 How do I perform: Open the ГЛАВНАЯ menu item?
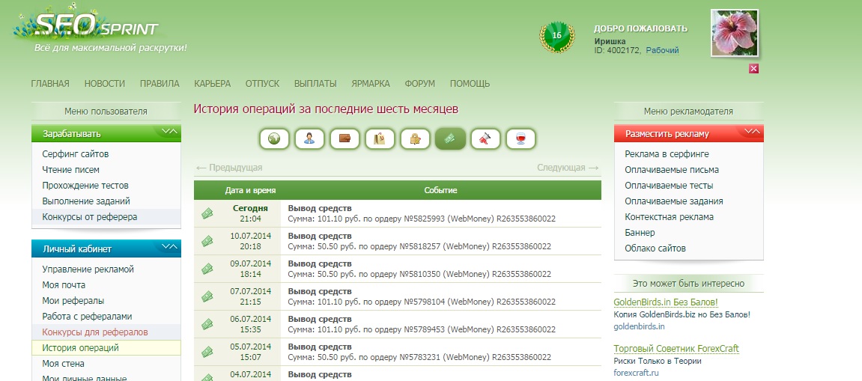click(x=50, y=84)
